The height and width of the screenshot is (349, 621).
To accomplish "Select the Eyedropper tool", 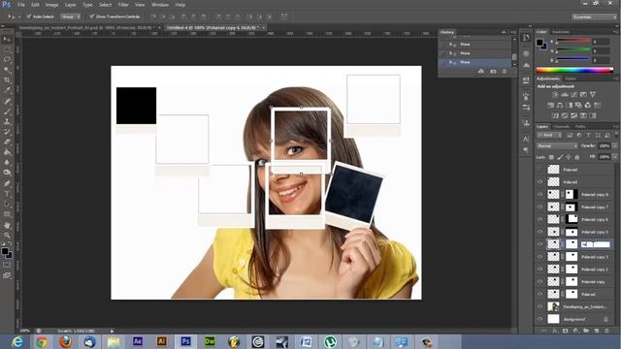I will [x=7, y=90].
